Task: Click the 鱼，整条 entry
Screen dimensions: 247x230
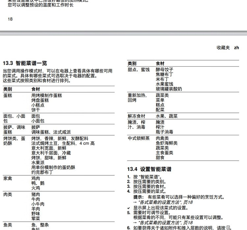Action: coord(40,225)
